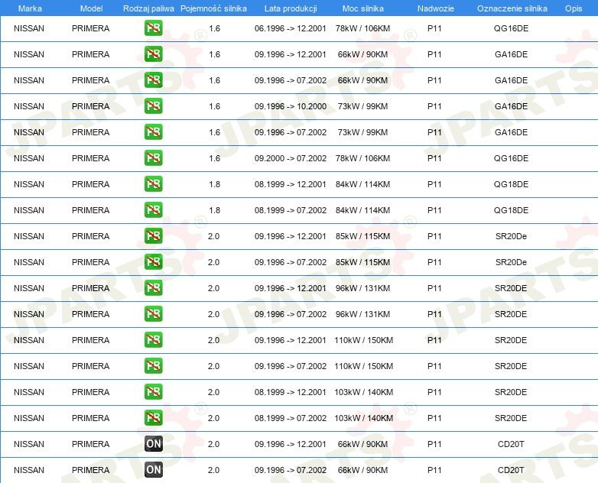Click 110kW / 150KM in the 12.2001 row

click(363, 339)
